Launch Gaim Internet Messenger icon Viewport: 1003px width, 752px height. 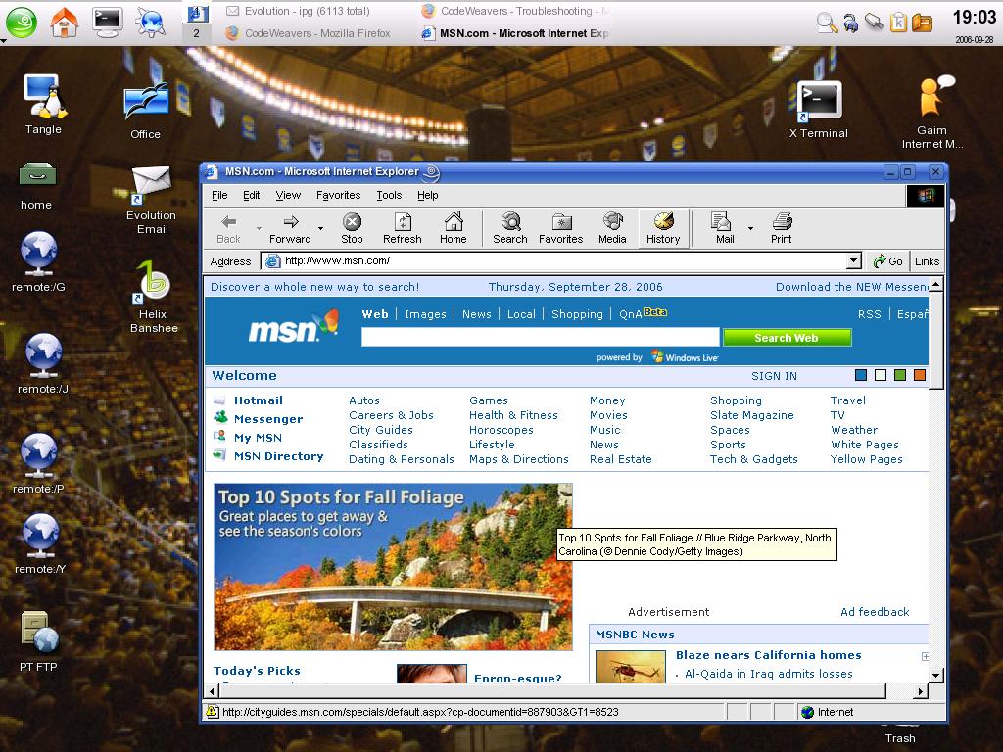932,113
